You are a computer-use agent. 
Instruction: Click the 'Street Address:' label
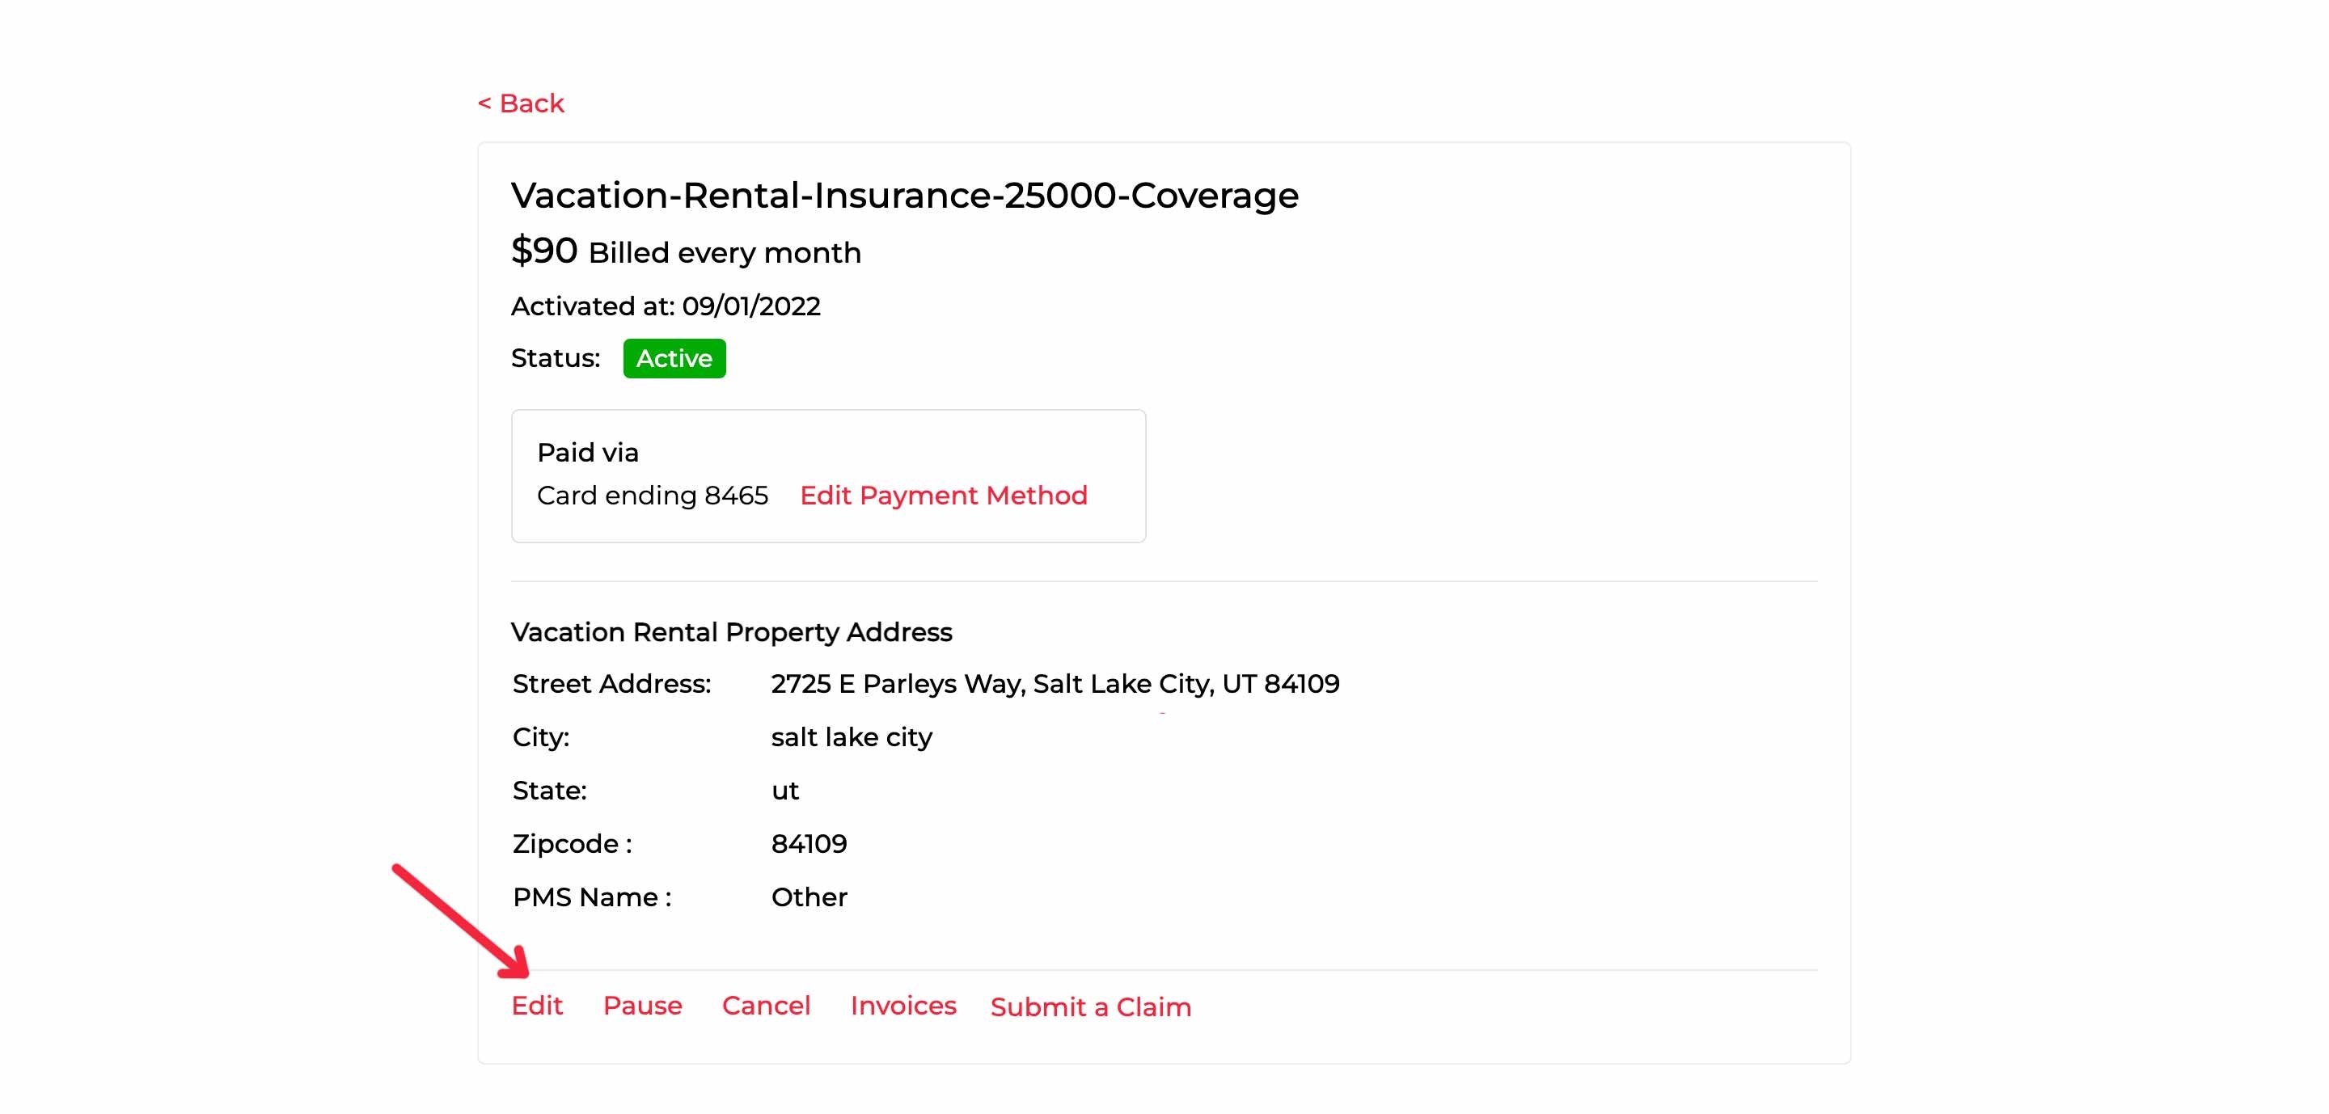coord(611,683)
